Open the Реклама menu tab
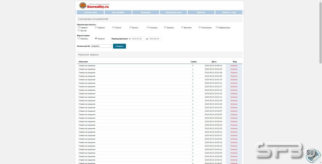322x164 pixels. [x=146, y=13]
